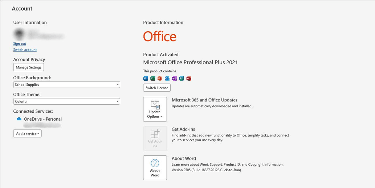
Task: Click the blurred user profile picture
Action: tap(19, 35)
